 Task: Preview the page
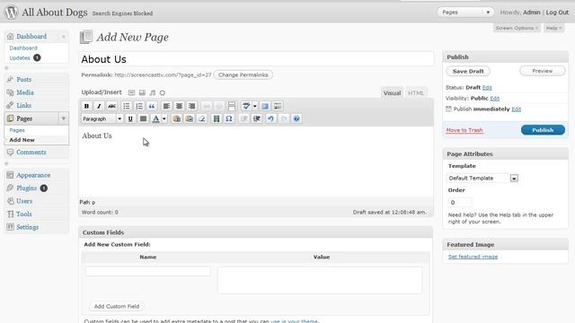[543, 71]
